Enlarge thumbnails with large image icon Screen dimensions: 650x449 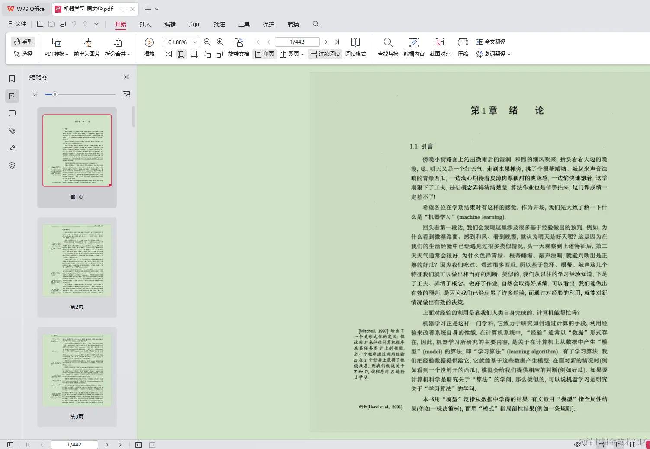coord(126,94)
